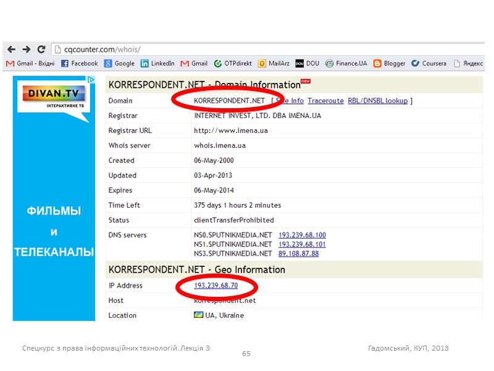494x371 pixels.
Task: Select the Created date 06-May-2000
Action: point(214,161)
